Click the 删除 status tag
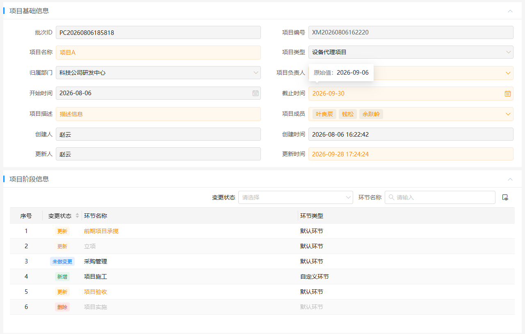Image resolution: width=525 pixels, height=334 pixels. coord(62,307)
